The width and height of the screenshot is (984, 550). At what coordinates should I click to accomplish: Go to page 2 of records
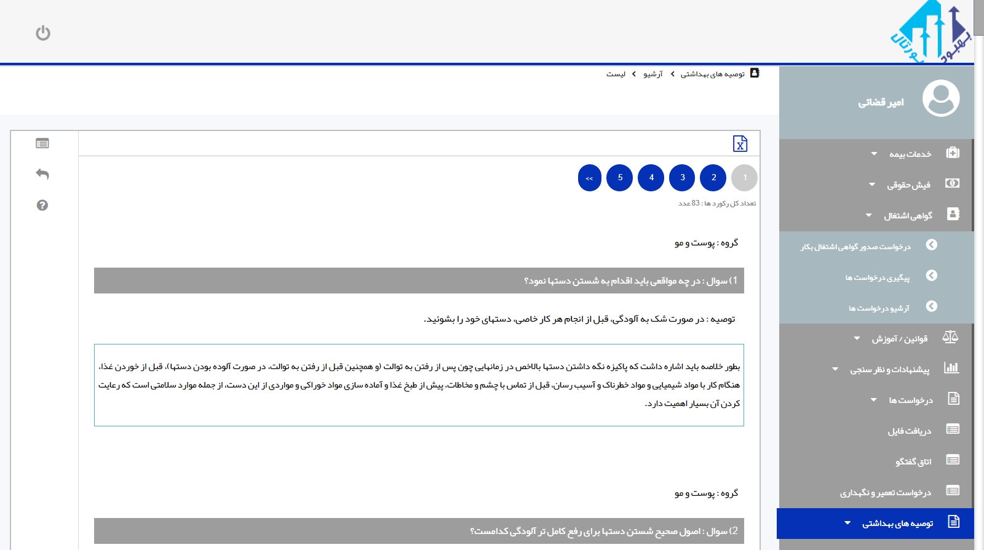click(713, 178)
